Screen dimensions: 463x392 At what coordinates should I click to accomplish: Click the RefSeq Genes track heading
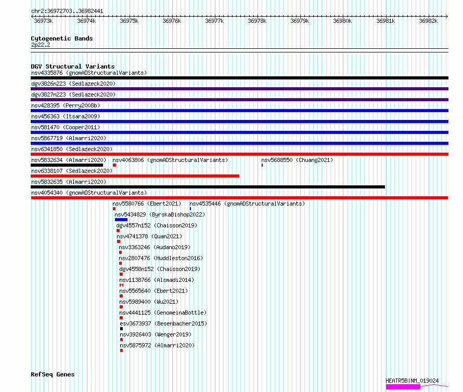(53, 374)
